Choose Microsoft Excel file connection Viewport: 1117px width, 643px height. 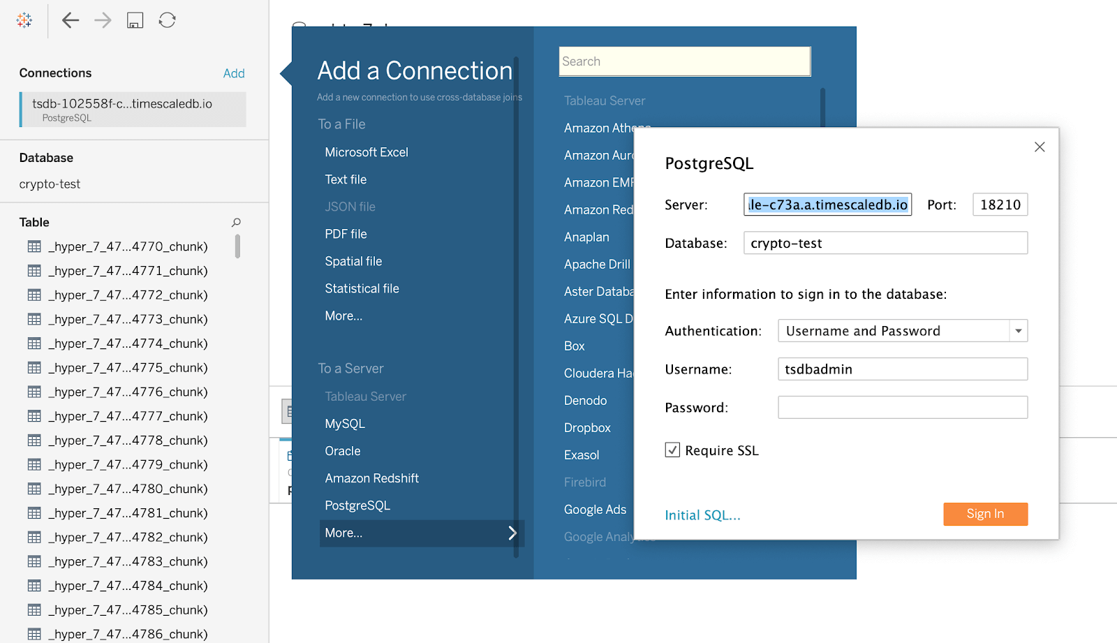(x=367, y=152)
